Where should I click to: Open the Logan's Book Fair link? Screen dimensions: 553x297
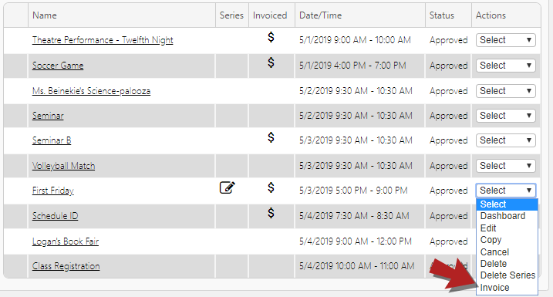point(66,241)
